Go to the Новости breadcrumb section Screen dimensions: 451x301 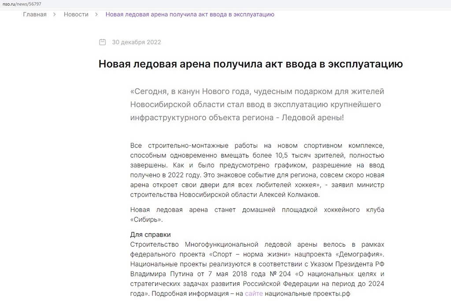[x=76, y=15]
